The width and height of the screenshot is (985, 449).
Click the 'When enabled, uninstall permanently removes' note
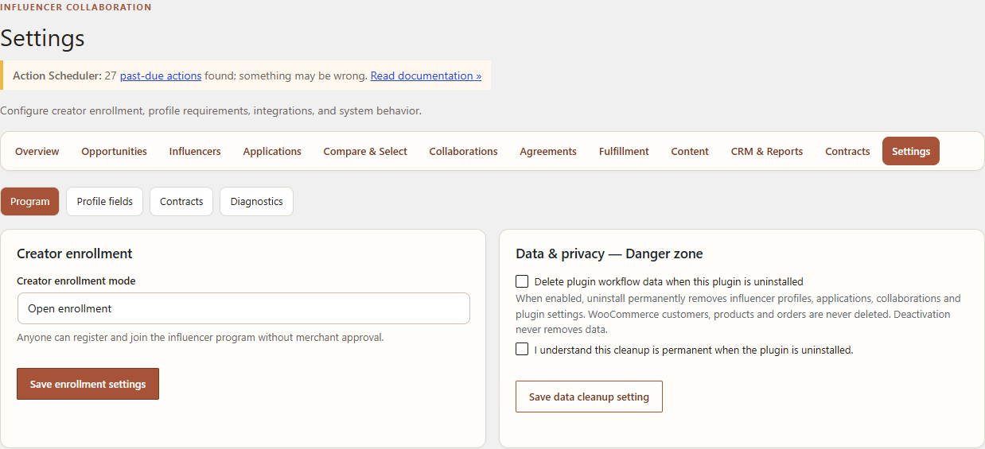pos(738,314)
